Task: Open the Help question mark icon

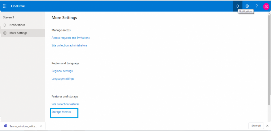Action: [x=257, y=6]
